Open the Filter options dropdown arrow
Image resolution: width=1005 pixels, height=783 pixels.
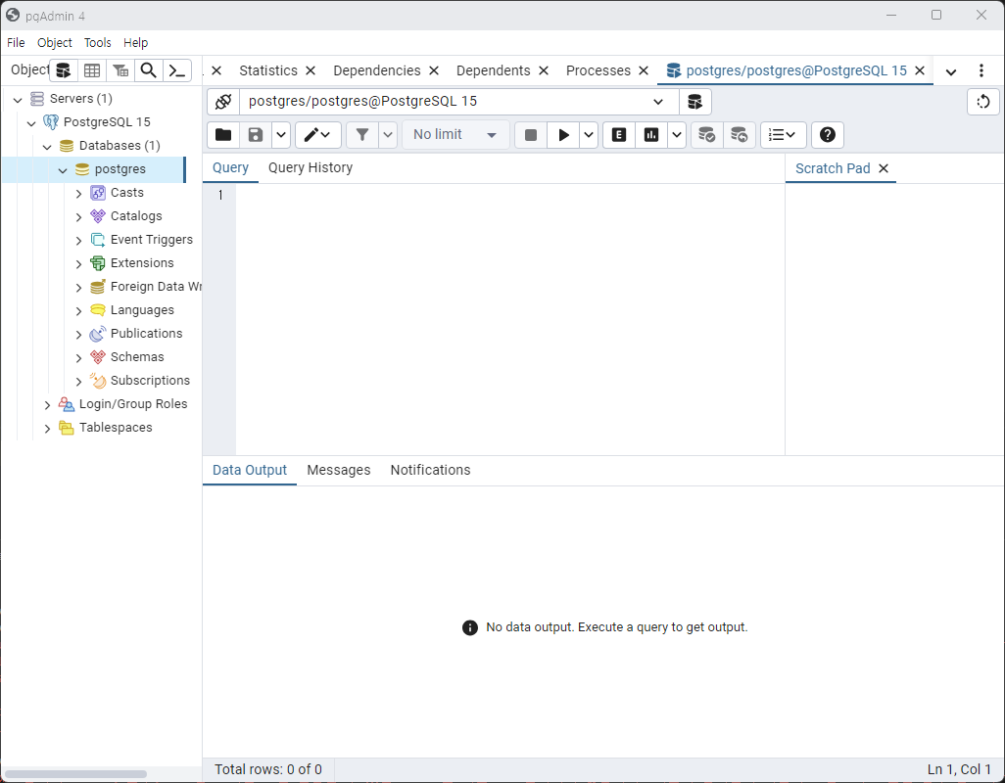pos(388,134)
